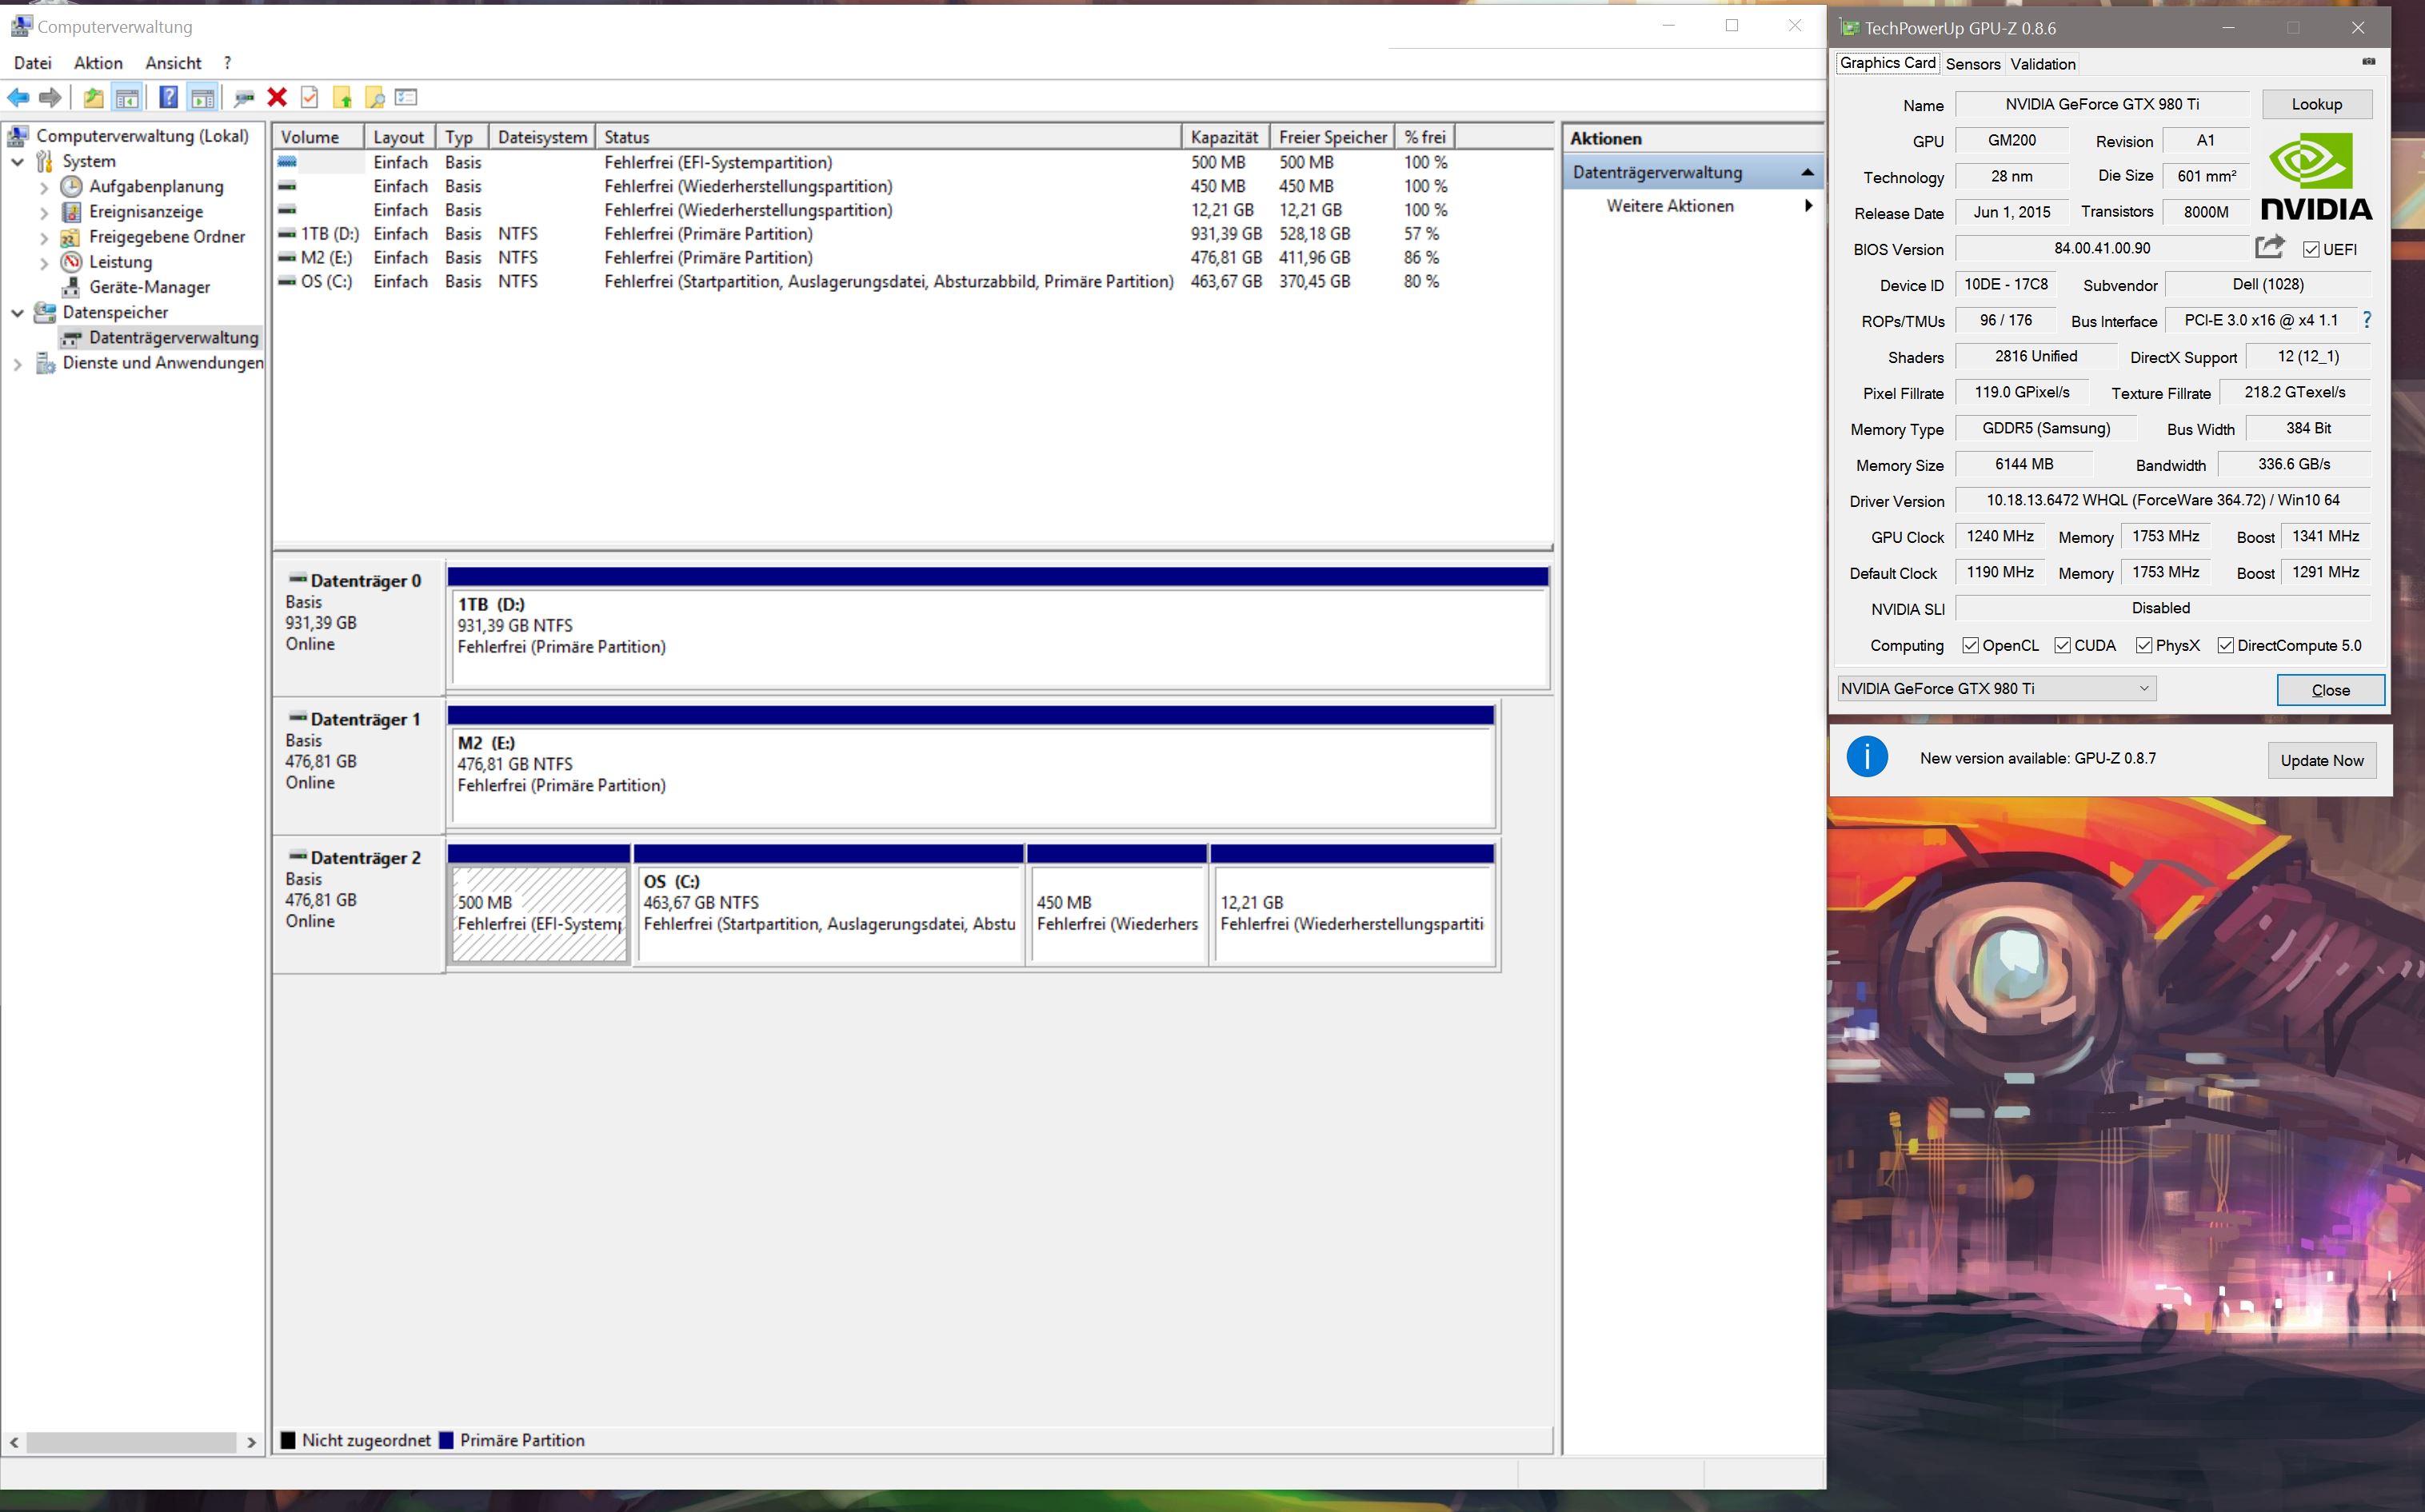
Task: Click the blue help question mark icon
Action: coord(168,97)
